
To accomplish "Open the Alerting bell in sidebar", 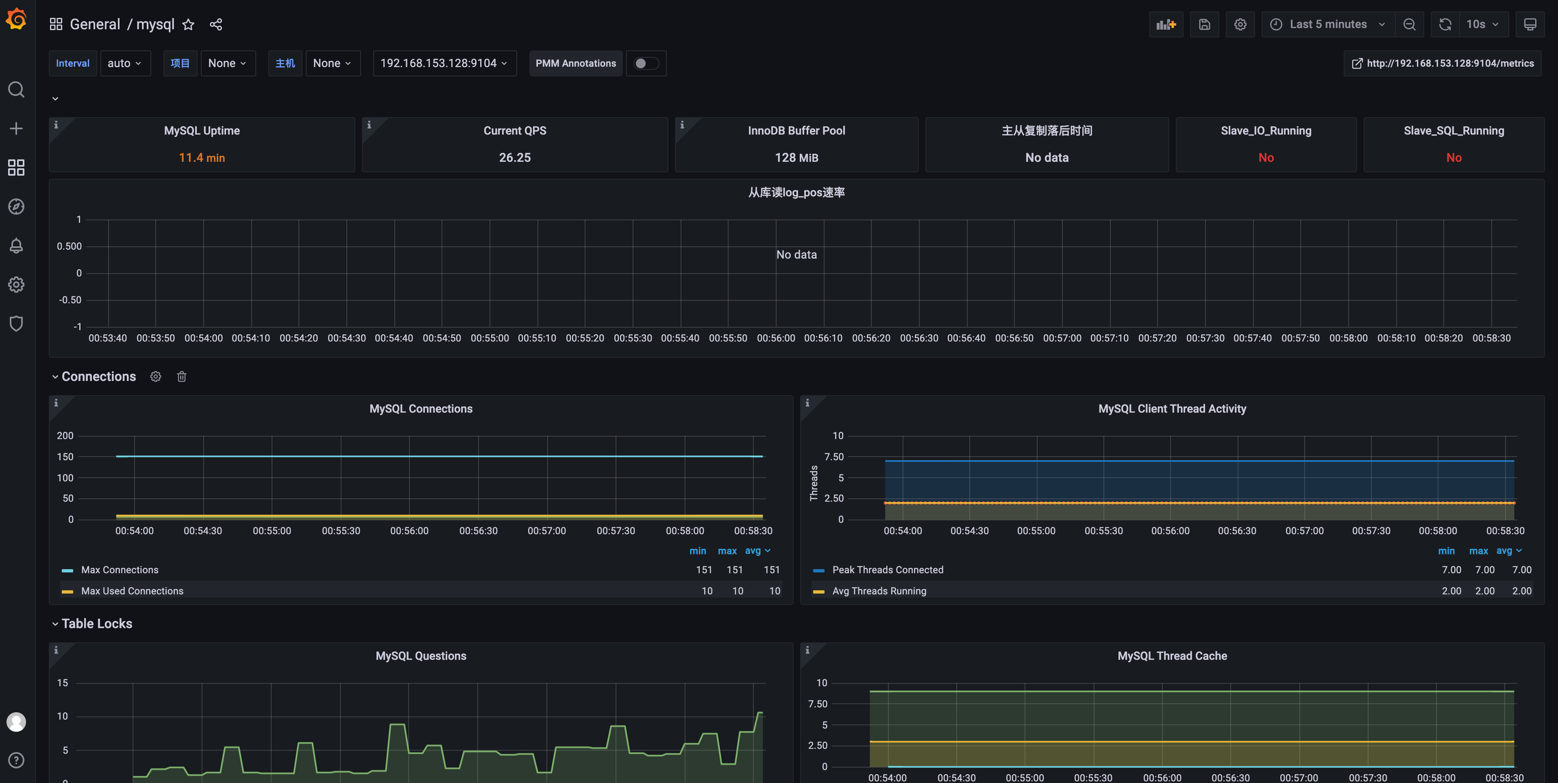I will click(16, 246).
